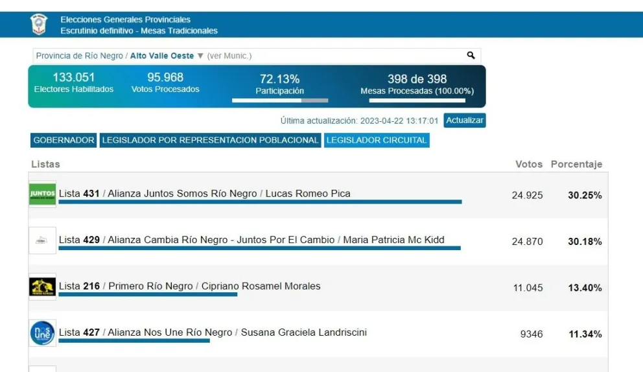Click the Nos Une round blue logo
The image size is (643, 372).
pos(42,333)
